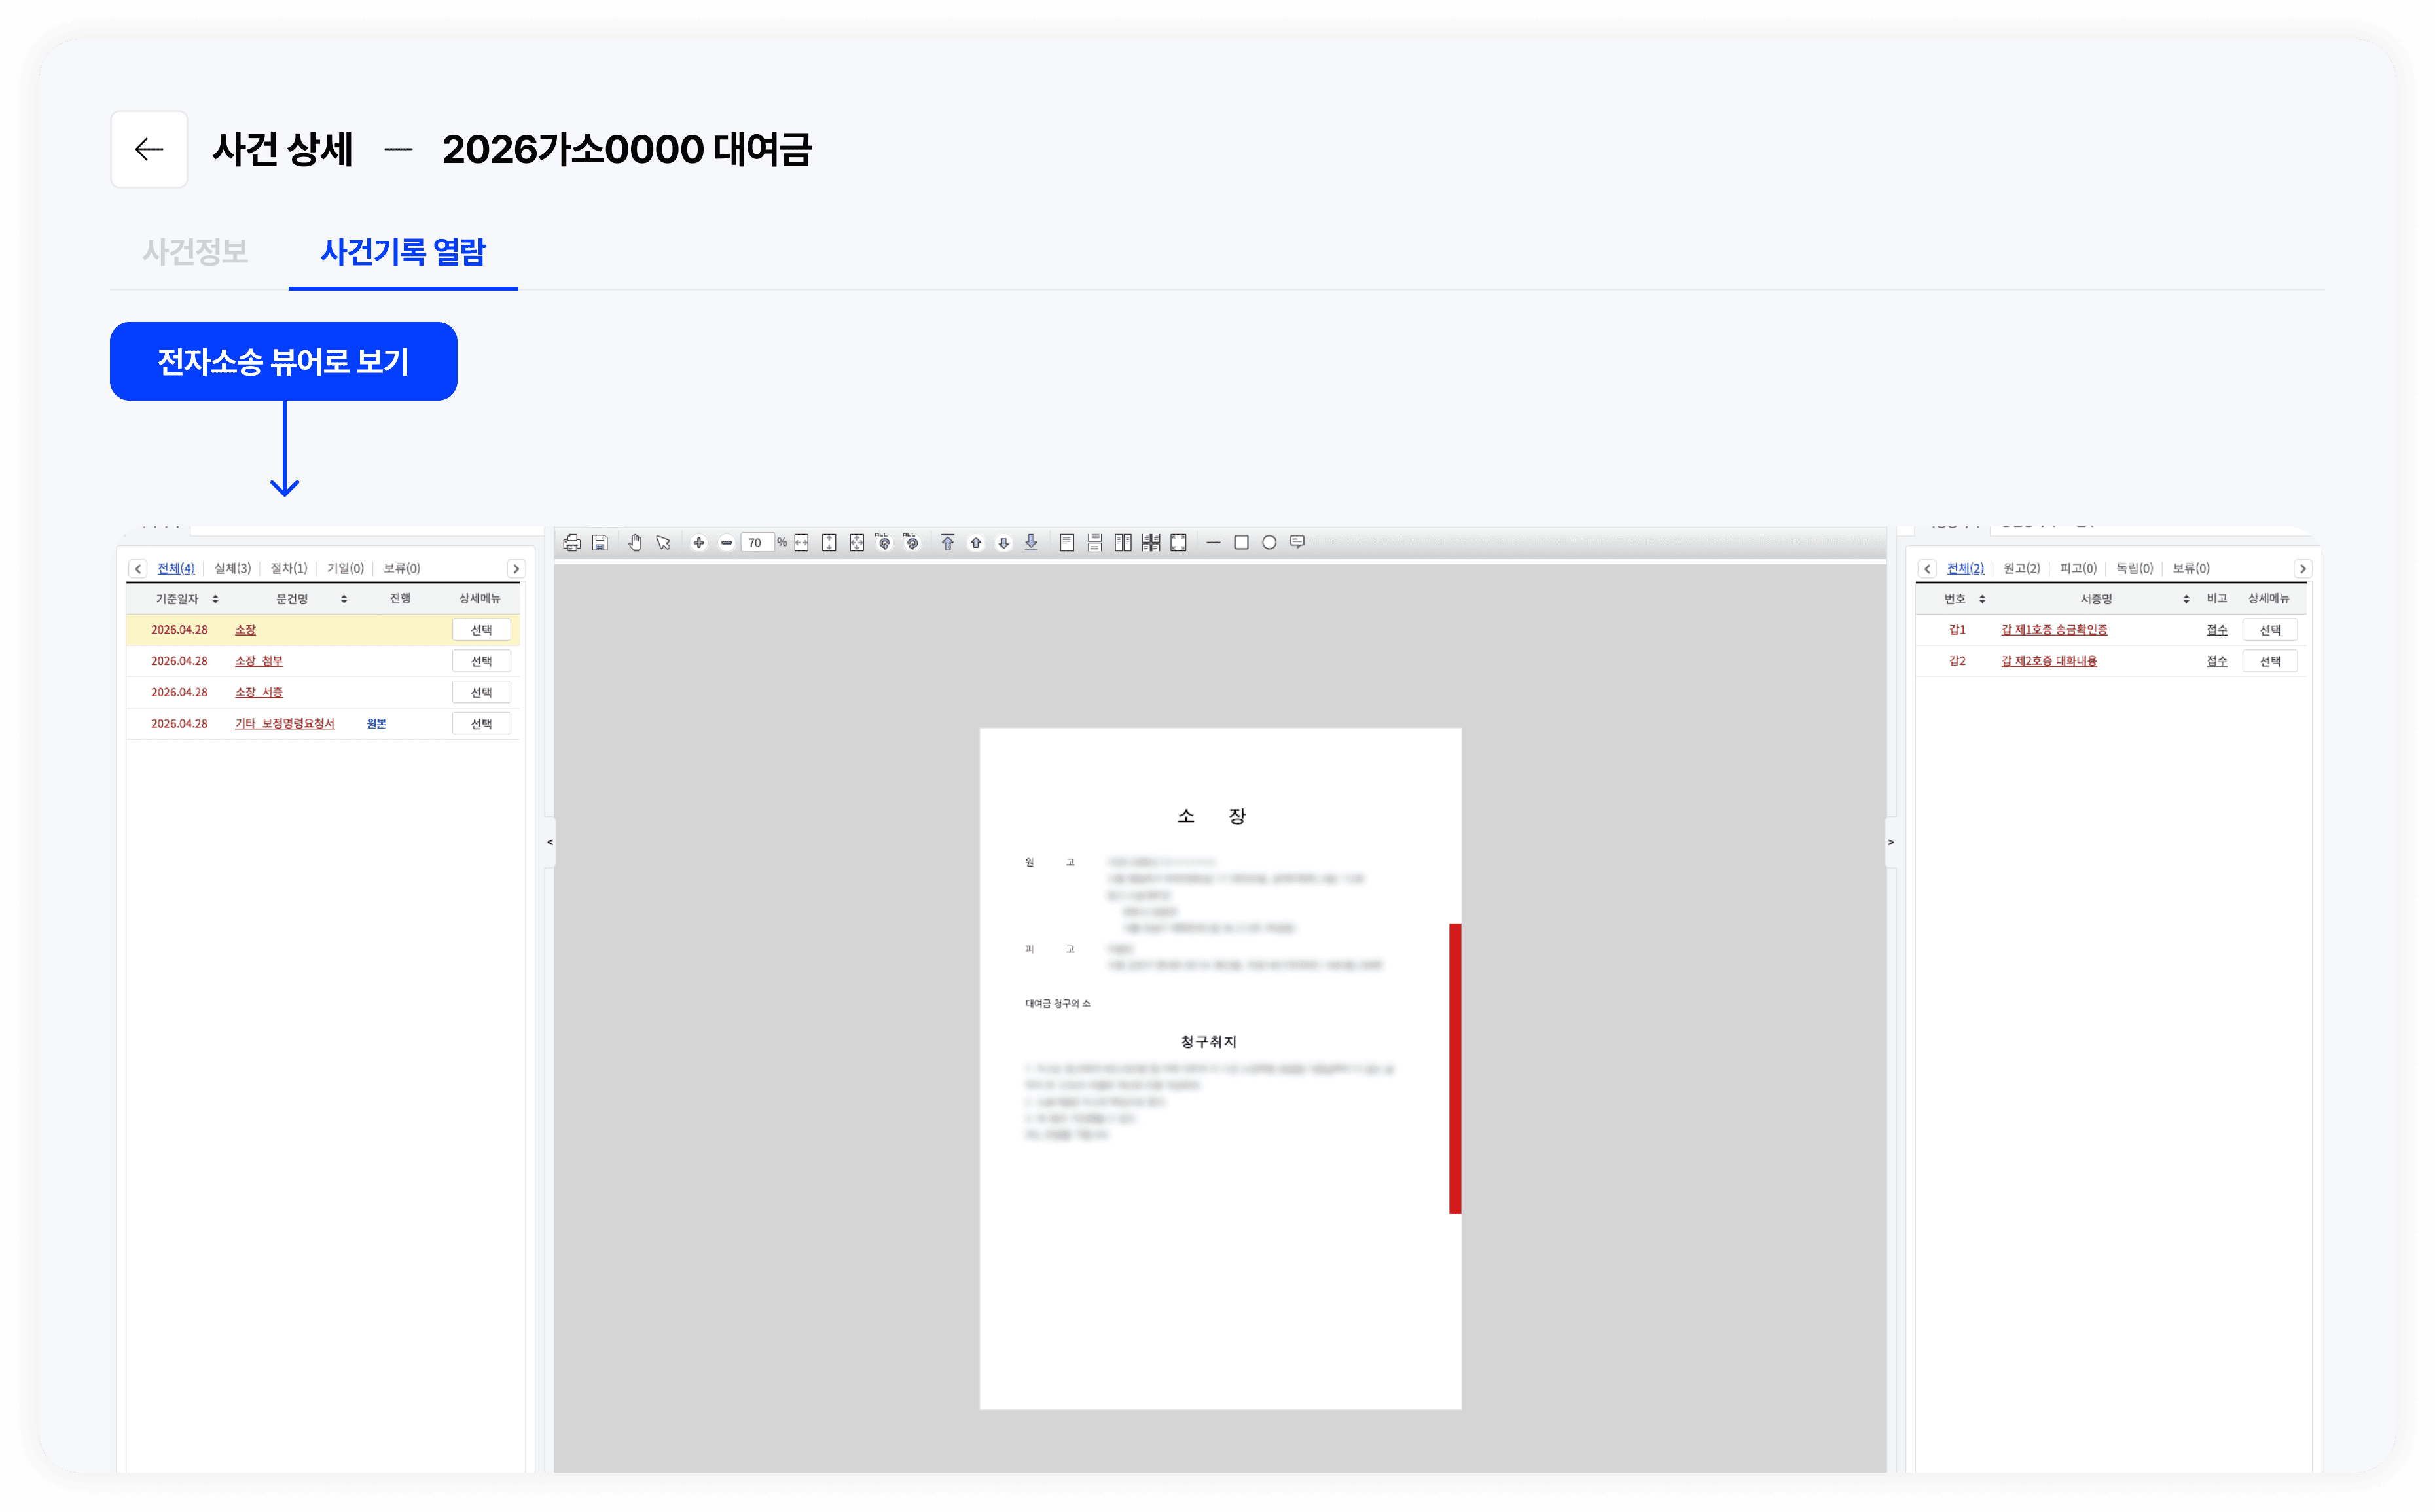Select the line drawing tool

pos(1214,543)
